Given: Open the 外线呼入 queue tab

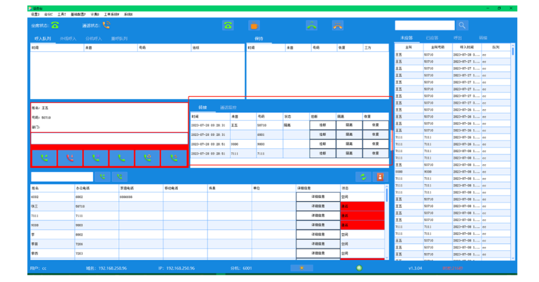Looking at the screenshot, I should tap(68, 38).
